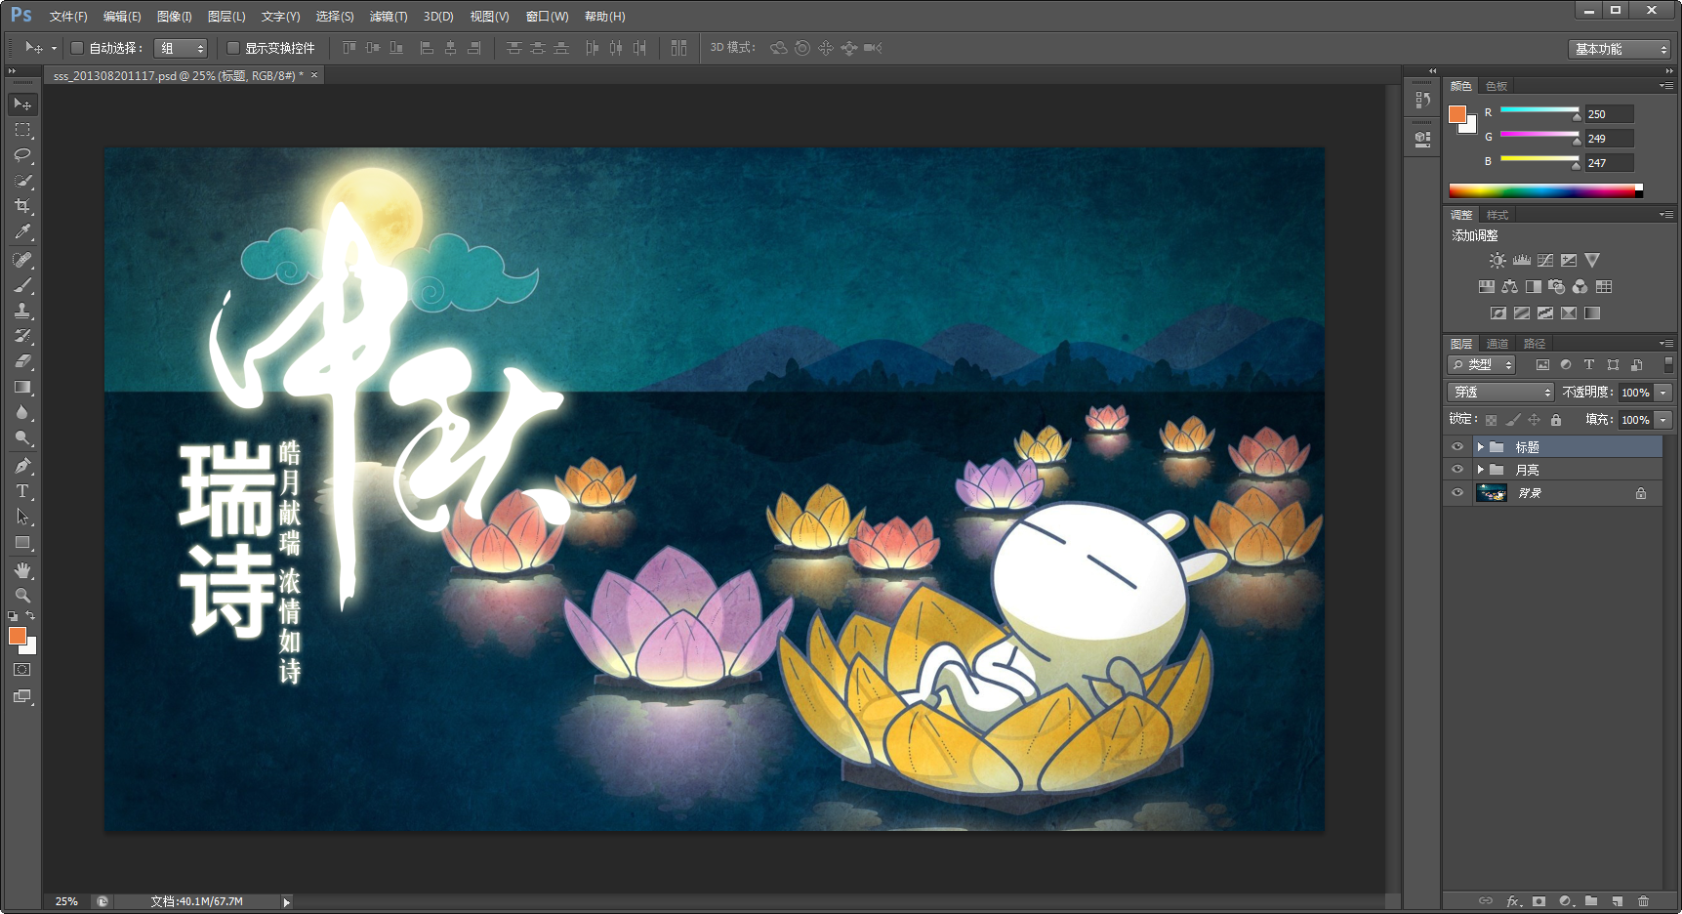Select the Quick Selection tool
Viewport: 1682px width, 914px height.
(x=22, y=181)
